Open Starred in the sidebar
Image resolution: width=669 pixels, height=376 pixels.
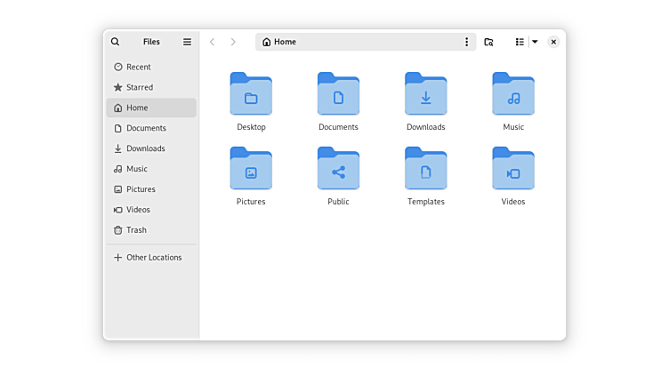[139, 87]
